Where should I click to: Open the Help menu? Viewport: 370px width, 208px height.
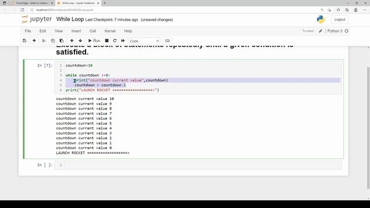128,31
